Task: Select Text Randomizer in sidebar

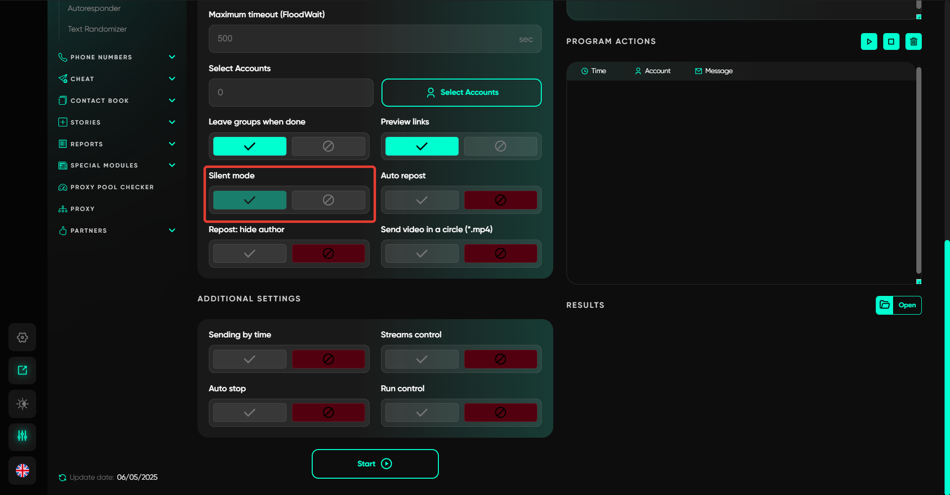Action: (x=97, y=29)
